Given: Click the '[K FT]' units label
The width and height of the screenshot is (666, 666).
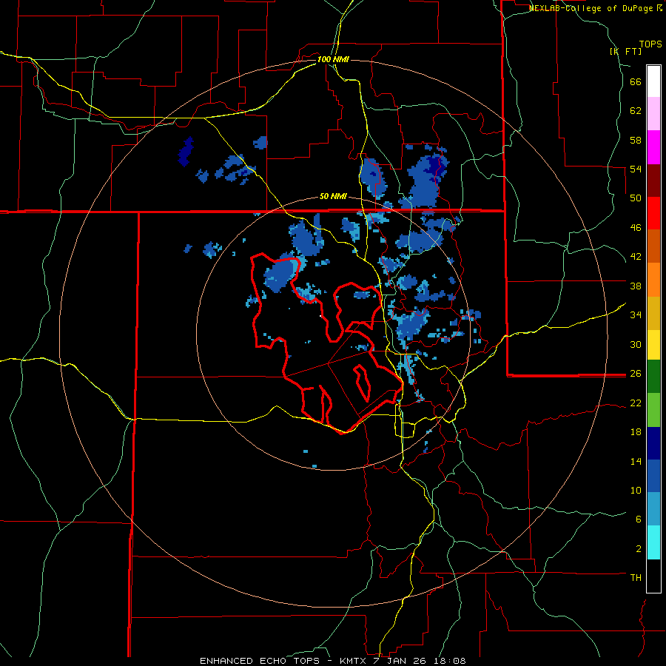Looking at the screenshot, I should point(625,51).
